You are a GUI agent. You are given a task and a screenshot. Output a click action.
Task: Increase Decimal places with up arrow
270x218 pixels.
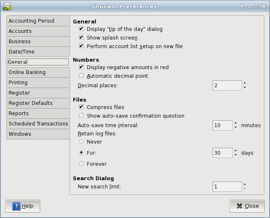pyautogui.click(x=244, y=83)
